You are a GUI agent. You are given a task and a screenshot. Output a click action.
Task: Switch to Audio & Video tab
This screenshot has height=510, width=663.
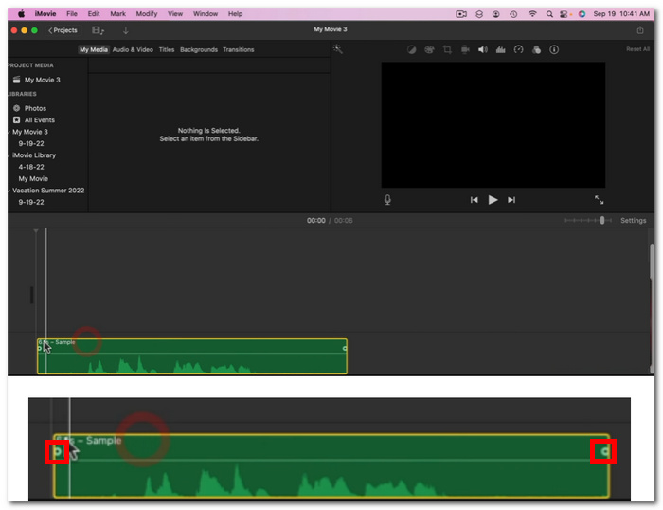coord(133,49)
